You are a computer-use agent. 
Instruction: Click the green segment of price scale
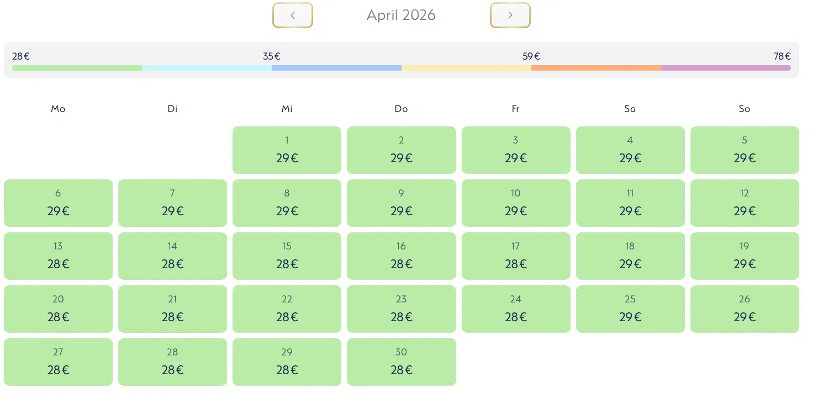pyautogui.click(x=77, y=68)
